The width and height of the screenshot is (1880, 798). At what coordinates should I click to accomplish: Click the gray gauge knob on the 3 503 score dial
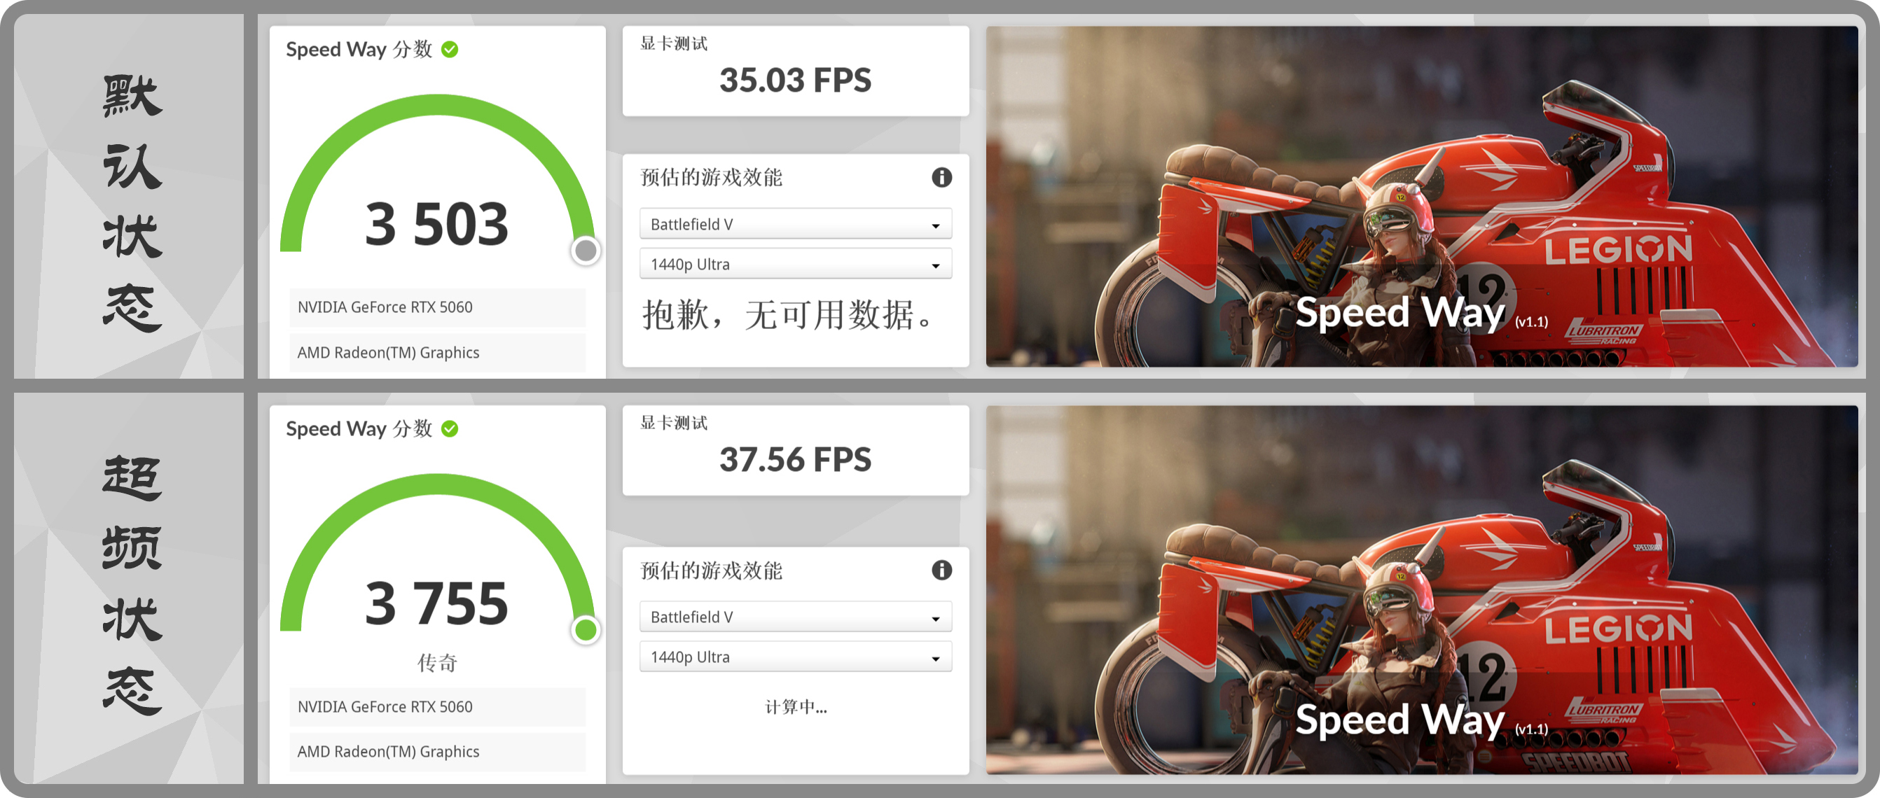586,251
